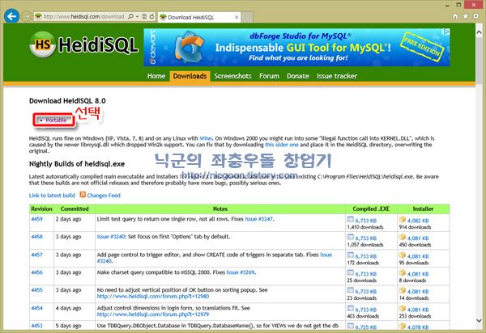The width and height of the screenshot is (486, 333).
Task: Click the installer package icon for revision 4459
Action: click(403, 219)
